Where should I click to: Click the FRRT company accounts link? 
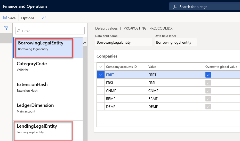110,75
